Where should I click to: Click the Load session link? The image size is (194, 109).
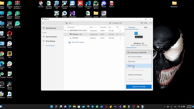50,45
